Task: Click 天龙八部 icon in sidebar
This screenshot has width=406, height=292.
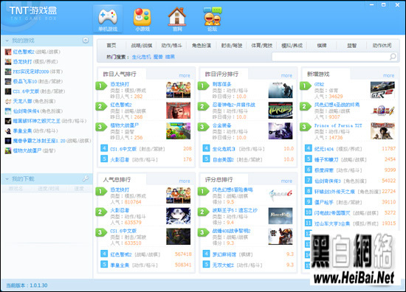Action: (x=8, y=101)
